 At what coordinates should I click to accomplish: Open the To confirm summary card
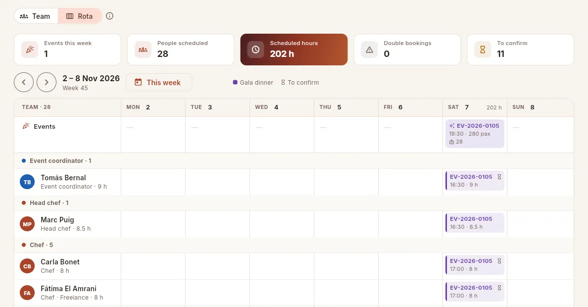[x=521, y=50]
